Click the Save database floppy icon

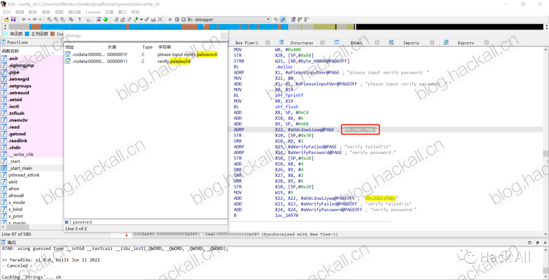(x=13, y=19)
